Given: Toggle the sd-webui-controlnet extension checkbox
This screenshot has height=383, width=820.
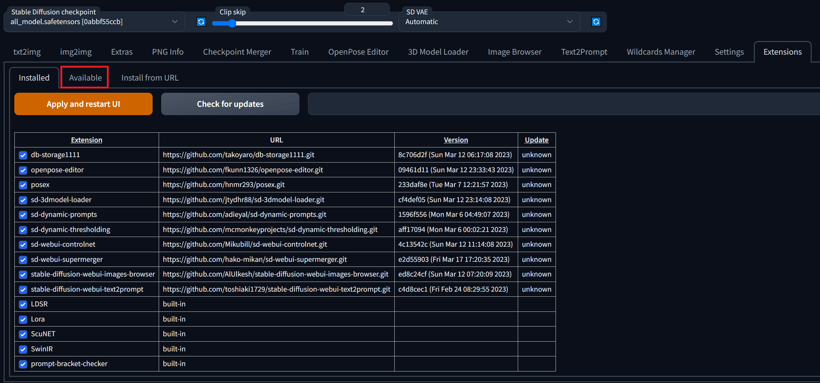Looking at the screenshot, I should (23, 245).
